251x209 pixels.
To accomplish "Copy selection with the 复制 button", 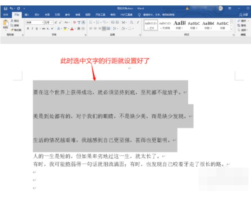I will (15, 25).
